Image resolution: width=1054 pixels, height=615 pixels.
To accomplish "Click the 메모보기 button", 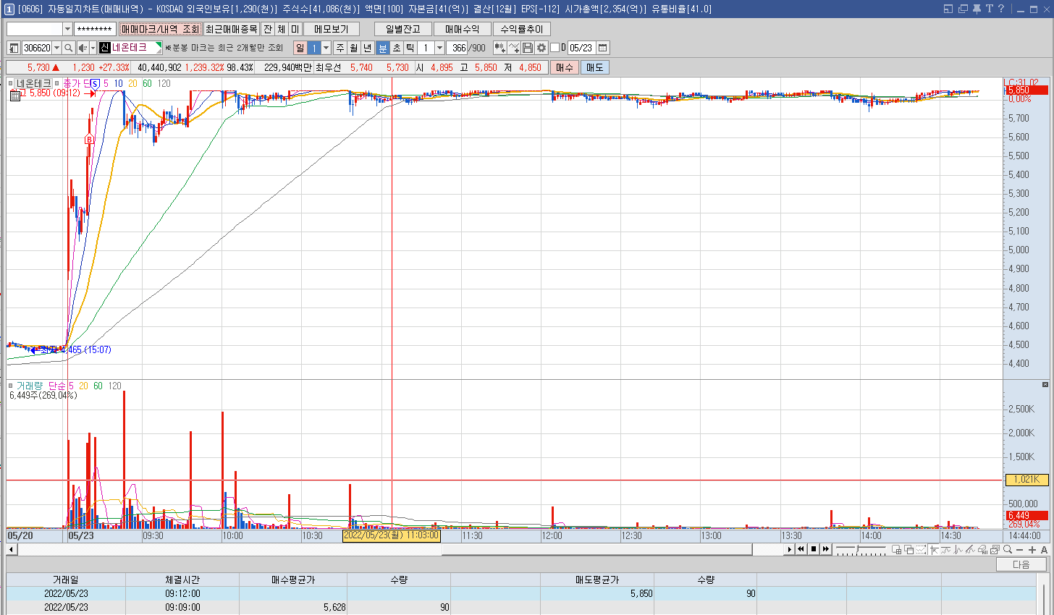I will pyautogui.click(x=332, y=29).
